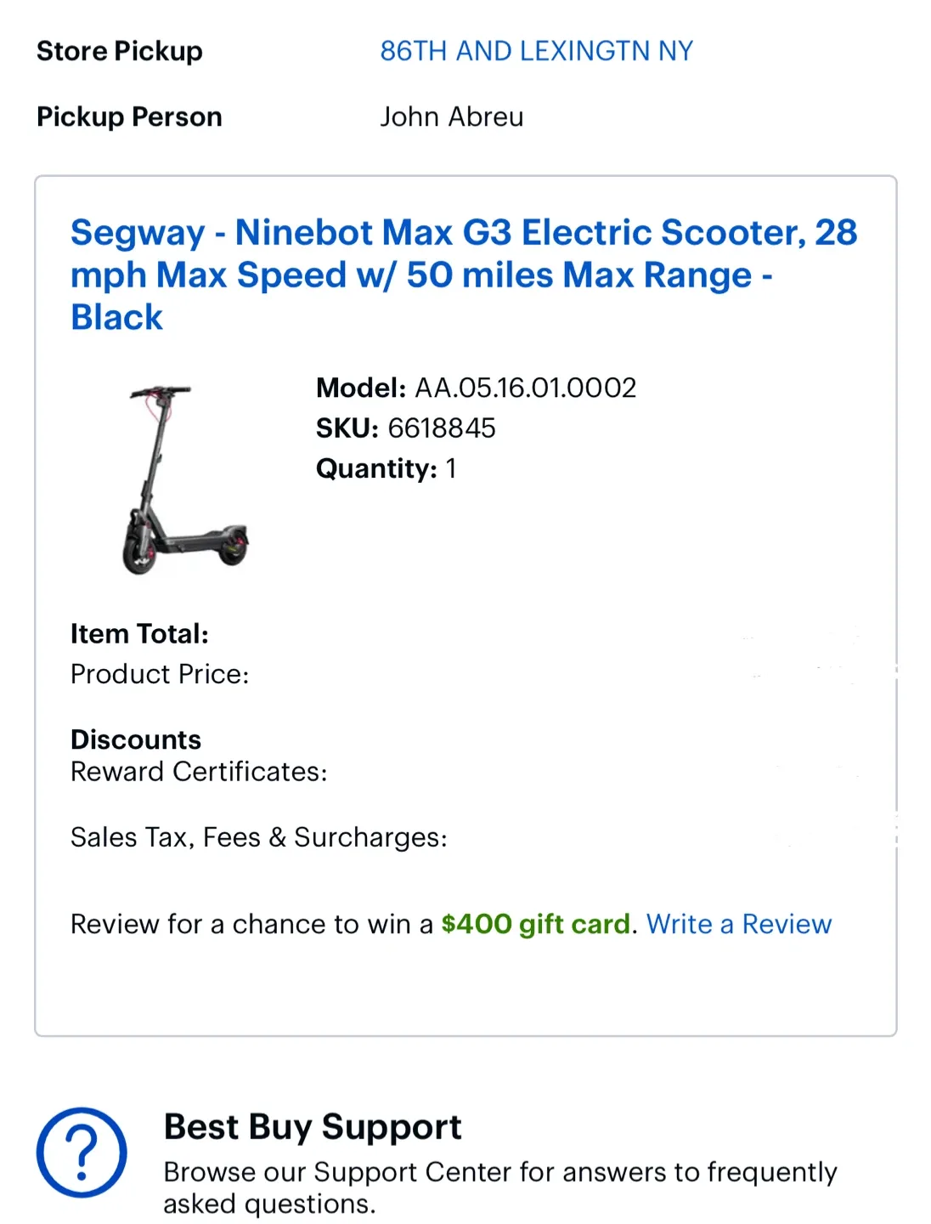This screenshot has width=931, height=1224.
Task: Click the Write a Review link
Action: (x=738, y=924)
